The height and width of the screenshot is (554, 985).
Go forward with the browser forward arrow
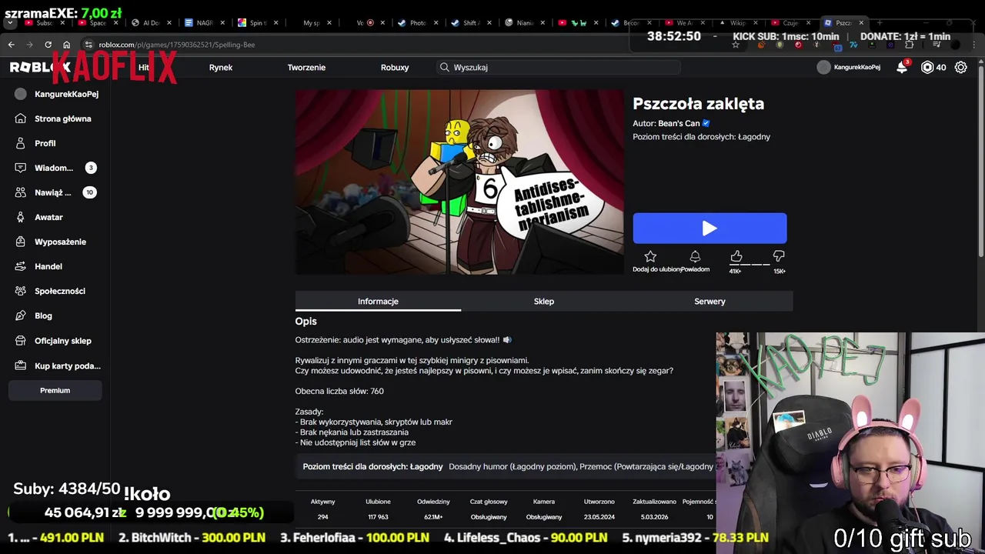[29, 45]
